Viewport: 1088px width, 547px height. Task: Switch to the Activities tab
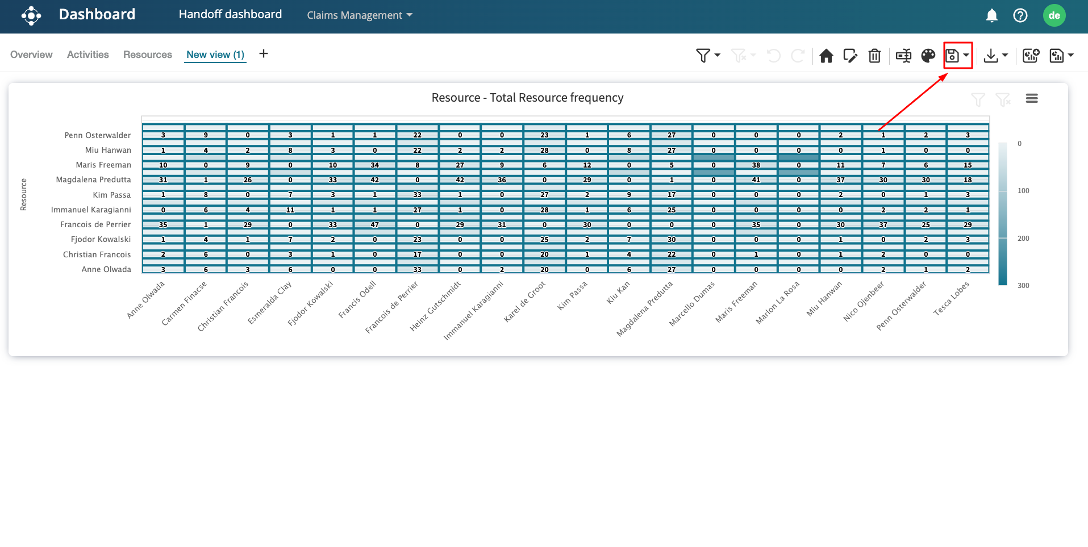tap(87, 55)
